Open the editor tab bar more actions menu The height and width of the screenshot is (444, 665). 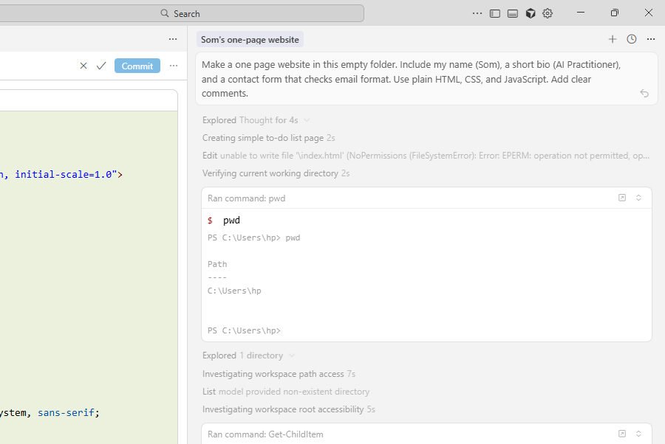(173, 39)
